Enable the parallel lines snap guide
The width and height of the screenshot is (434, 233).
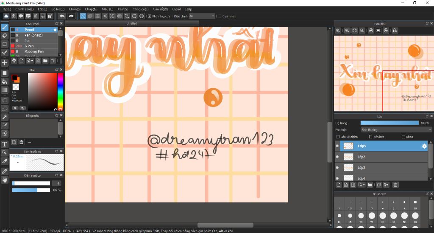90,16
